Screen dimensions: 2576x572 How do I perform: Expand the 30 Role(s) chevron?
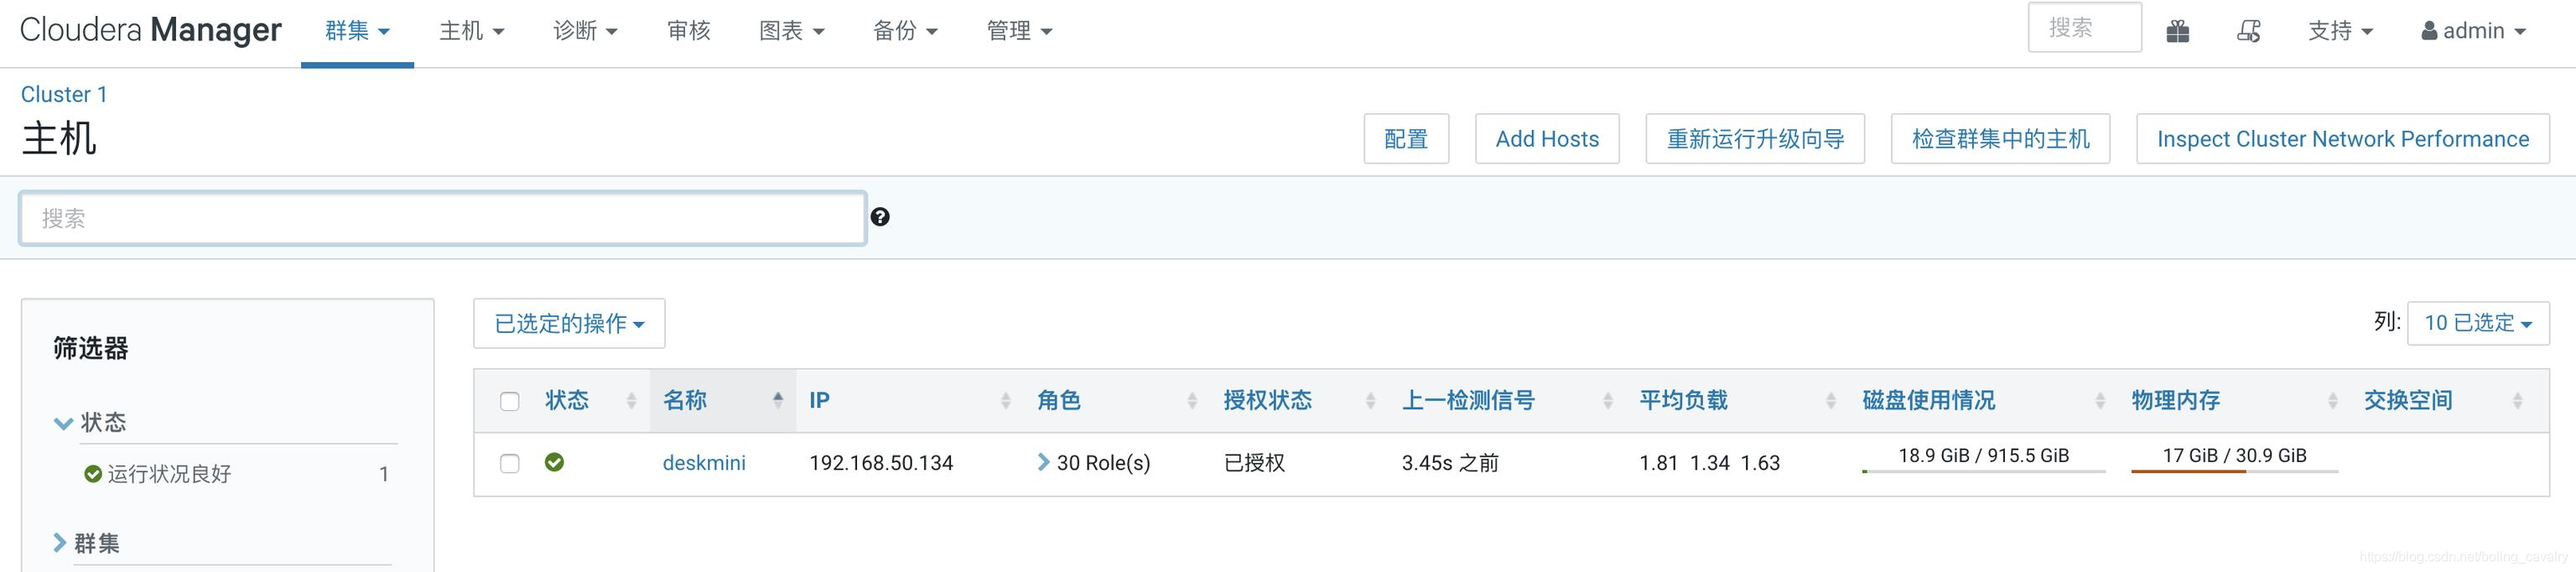tap(1043, 462)
